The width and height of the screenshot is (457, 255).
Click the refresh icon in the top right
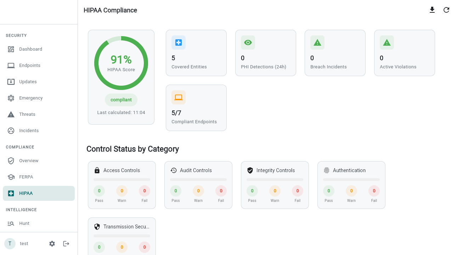point(446,10)
